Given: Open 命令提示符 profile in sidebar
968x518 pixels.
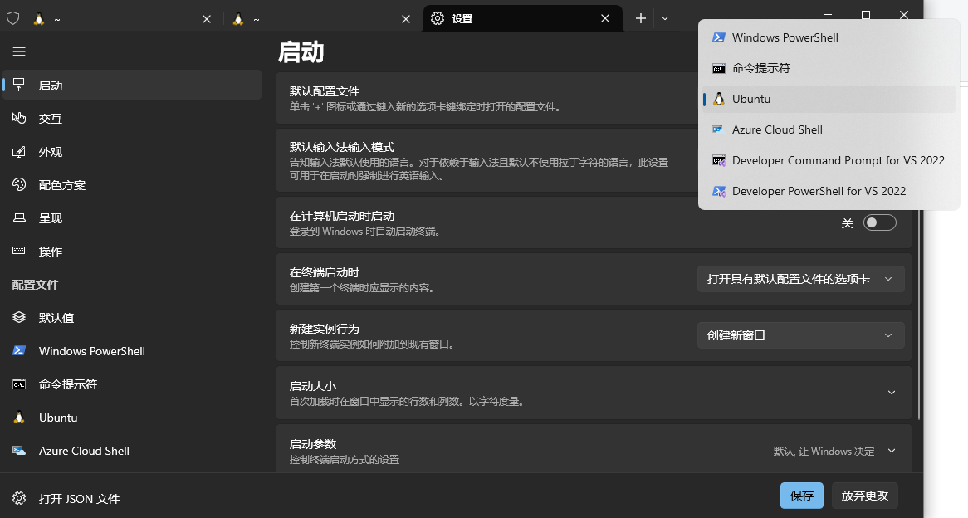Looking at the screenshot, I should pos(133,384).
